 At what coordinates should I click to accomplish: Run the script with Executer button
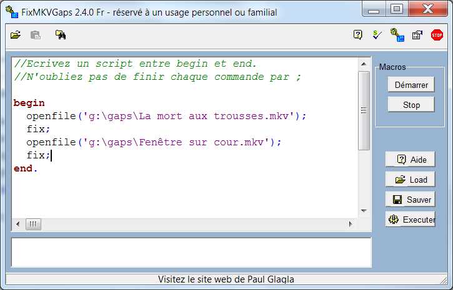point(410,220)
